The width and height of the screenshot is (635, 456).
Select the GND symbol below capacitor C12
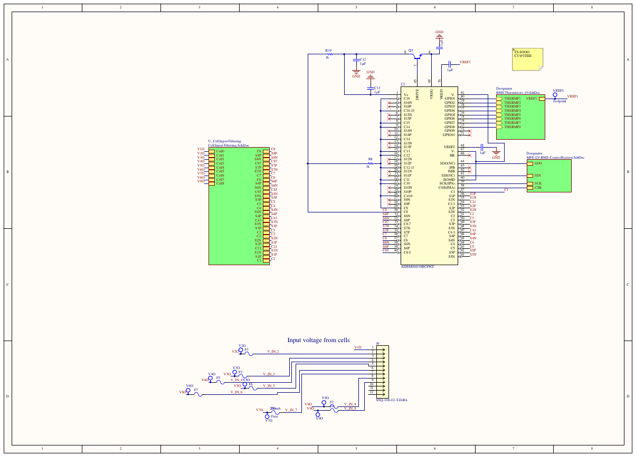click(x=356, y=73)
